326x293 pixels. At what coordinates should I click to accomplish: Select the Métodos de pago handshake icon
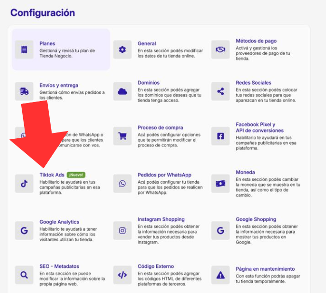pos(220,49)
